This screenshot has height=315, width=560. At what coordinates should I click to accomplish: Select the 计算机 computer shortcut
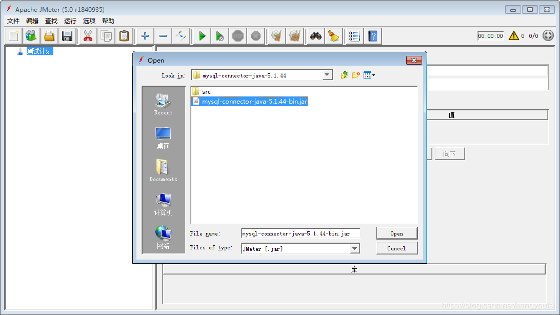point(163,204)
